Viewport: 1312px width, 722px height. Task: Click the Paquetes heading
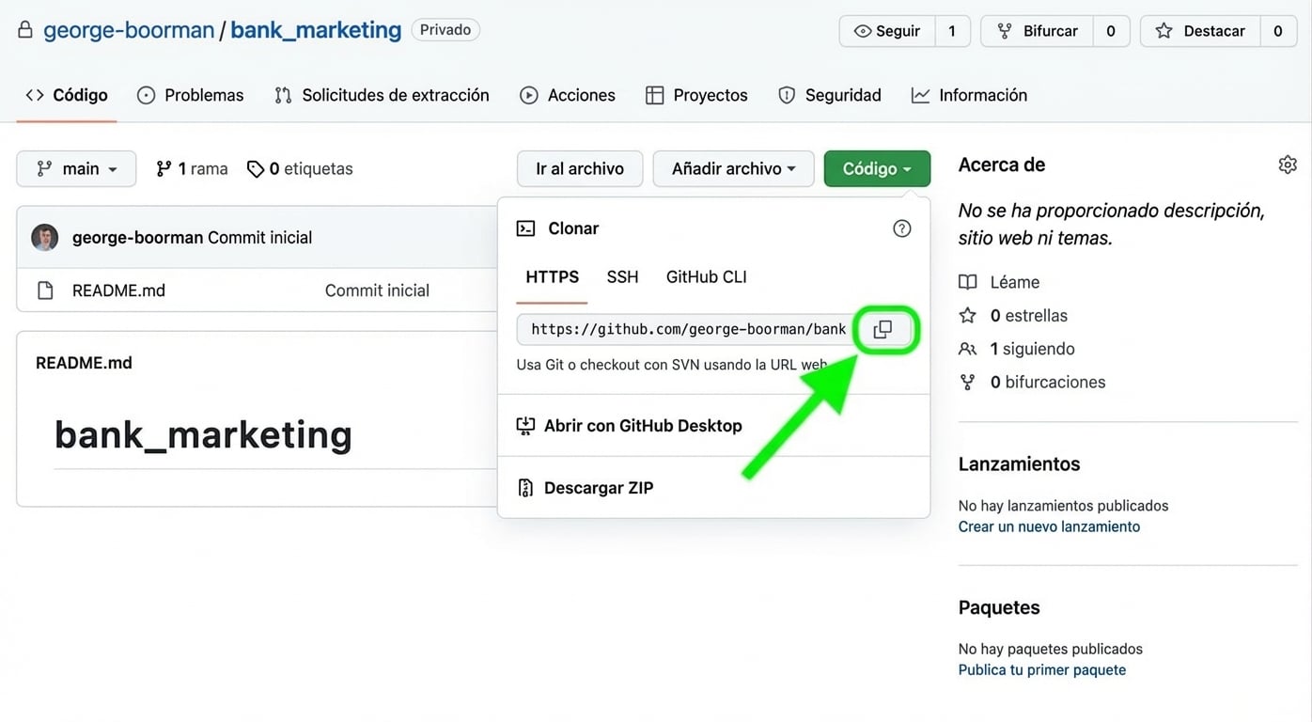pyautogui.click(x=999, y=608)
